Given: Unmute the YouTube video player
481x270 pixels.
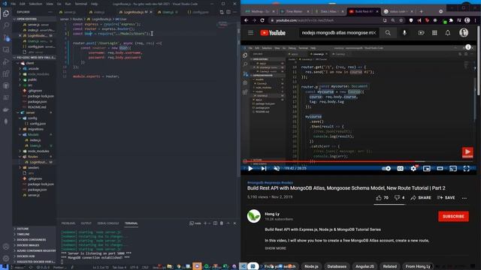Looking at the screenshot, I should (277, 168).
